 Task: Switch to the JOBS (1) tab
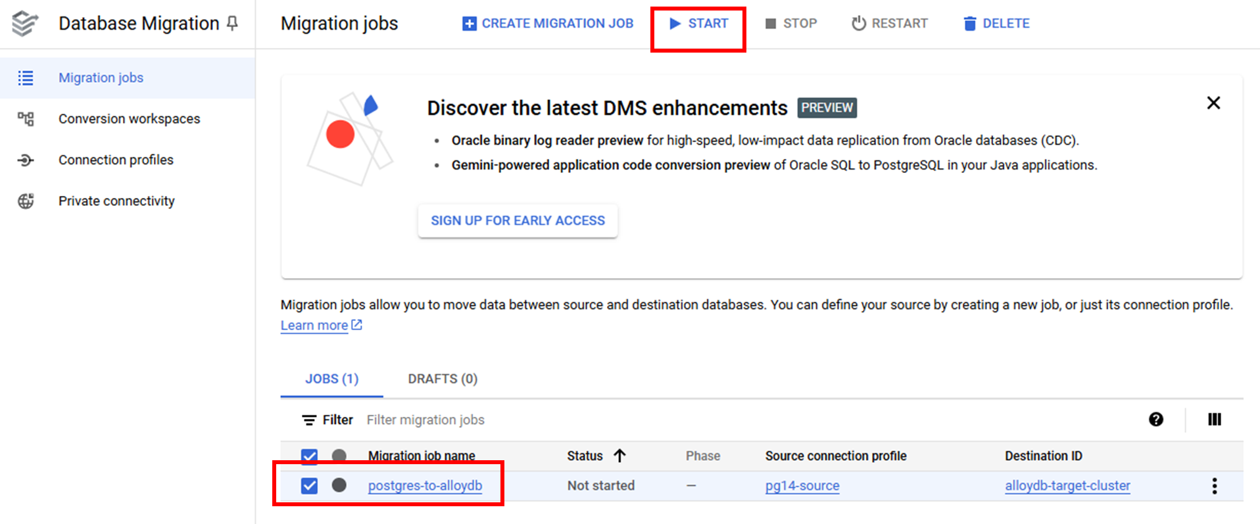(331, 379)
